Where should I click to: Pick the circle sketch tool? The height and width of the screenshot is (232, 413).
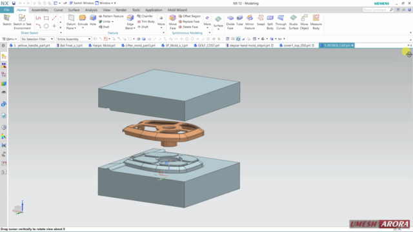click(x=46, y=26)
